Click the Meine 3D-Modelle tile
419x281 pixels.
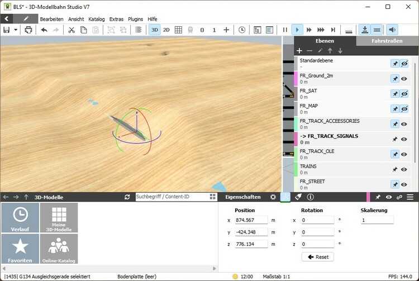click(x=59, y=217)
